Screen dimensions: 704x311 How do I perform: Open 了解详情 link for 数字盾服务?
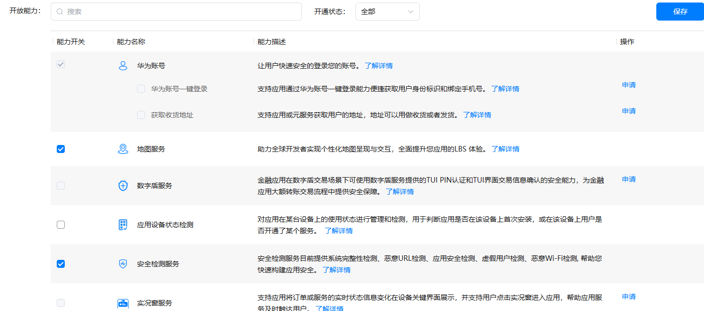[400, 192]
